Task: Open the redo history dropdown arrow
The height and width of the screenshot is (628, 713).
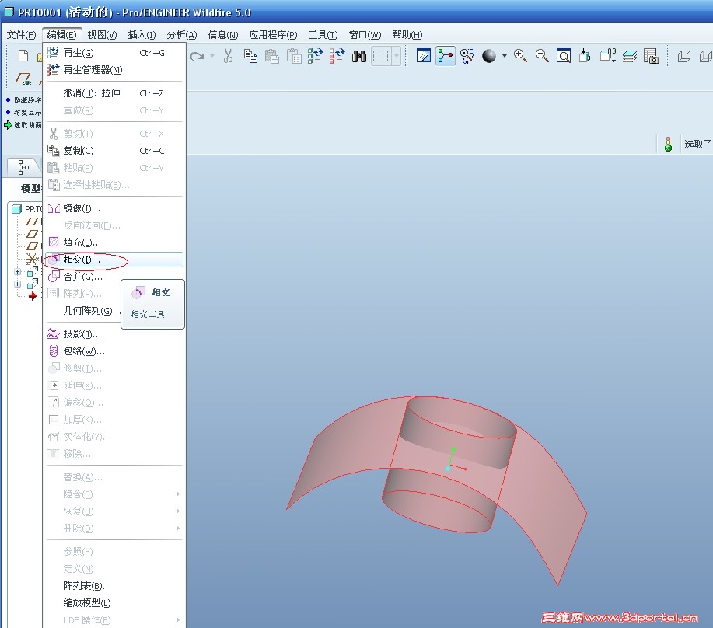Action: 212,56
